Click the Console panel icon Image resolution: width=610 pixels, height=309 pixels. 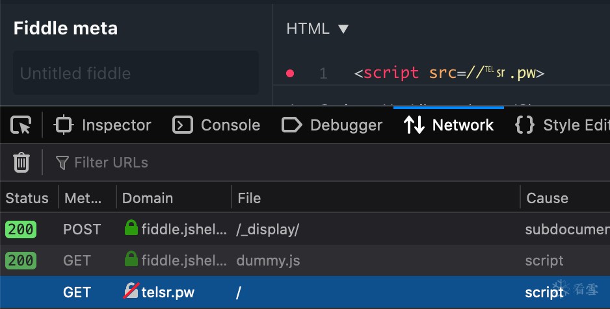click(x=183, y=125)
